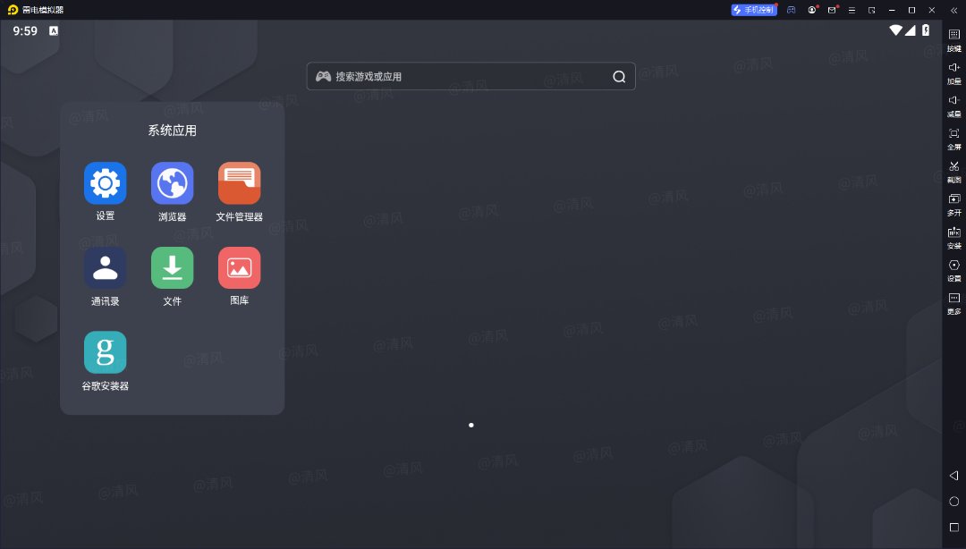Open the hamburger menu in title bar
This screenshot has height=549, width=966.
point(852,10)
